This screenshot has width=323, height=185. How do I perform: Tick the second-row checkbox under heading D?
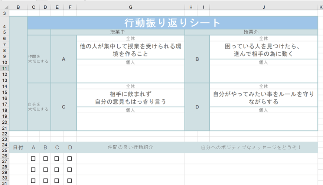[69, 170]
